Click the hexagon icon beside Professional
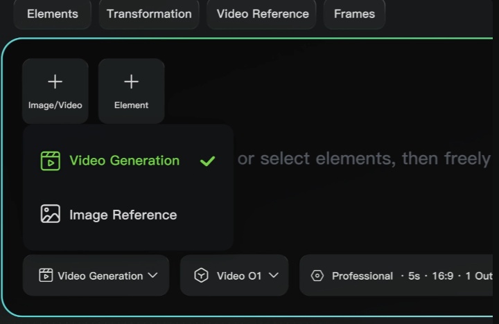This screenshot has width=499, height=324. [317, 276]
